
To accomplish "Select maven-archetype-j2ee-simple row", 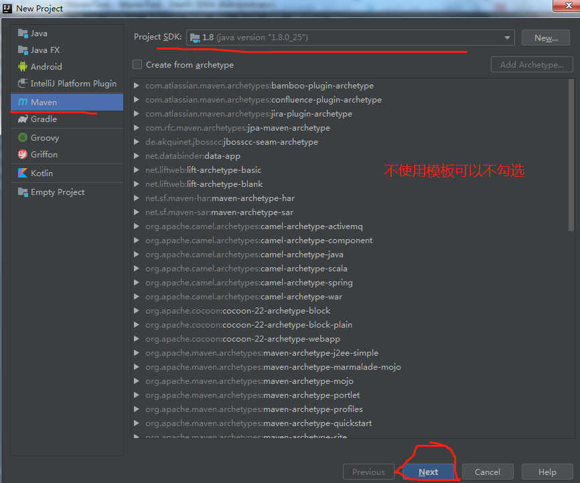I will [x=350, y=353].
